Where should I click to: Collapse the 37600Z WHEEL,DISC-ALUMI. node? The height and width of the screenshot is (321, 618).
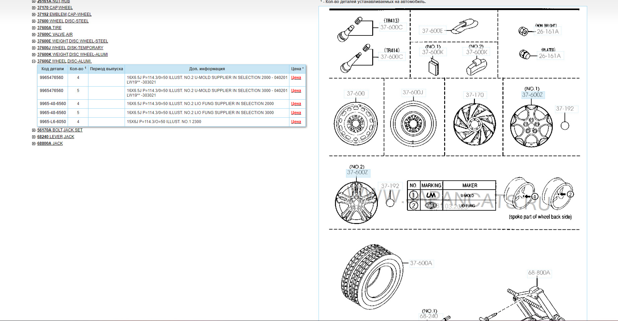coord(33,61)
